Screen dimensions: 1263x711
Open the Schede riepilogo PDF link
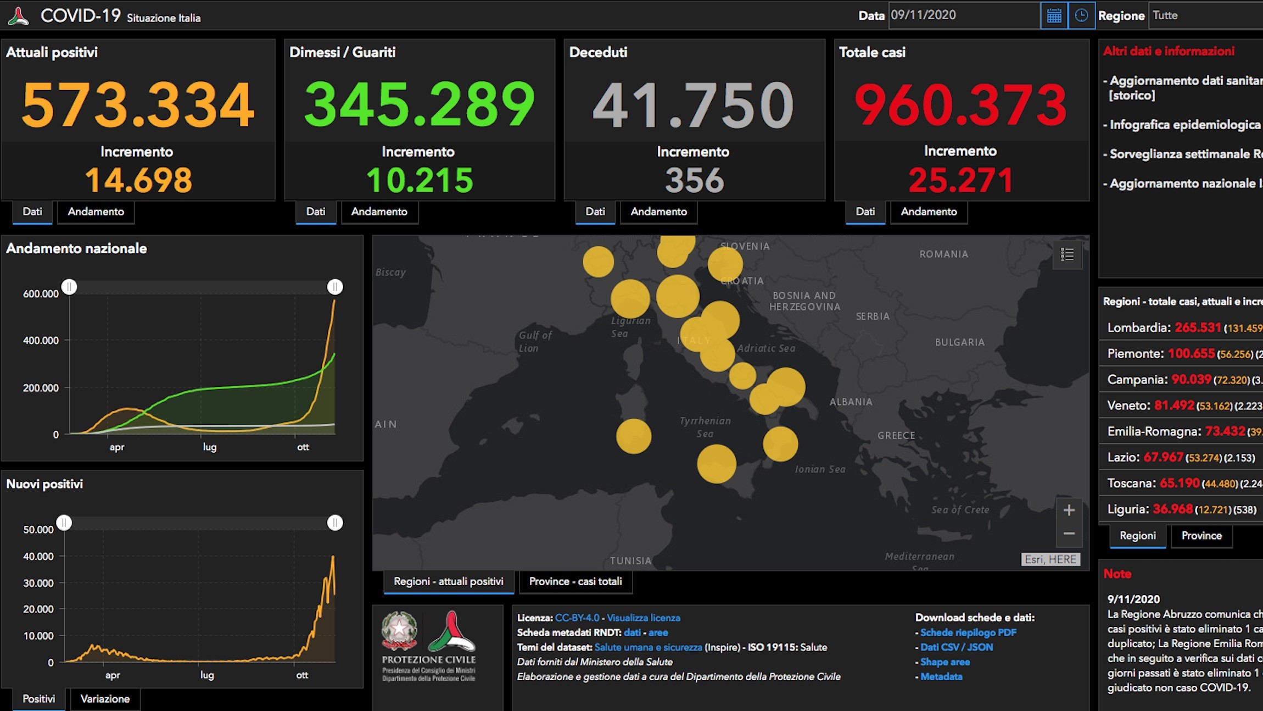(968, 632)
